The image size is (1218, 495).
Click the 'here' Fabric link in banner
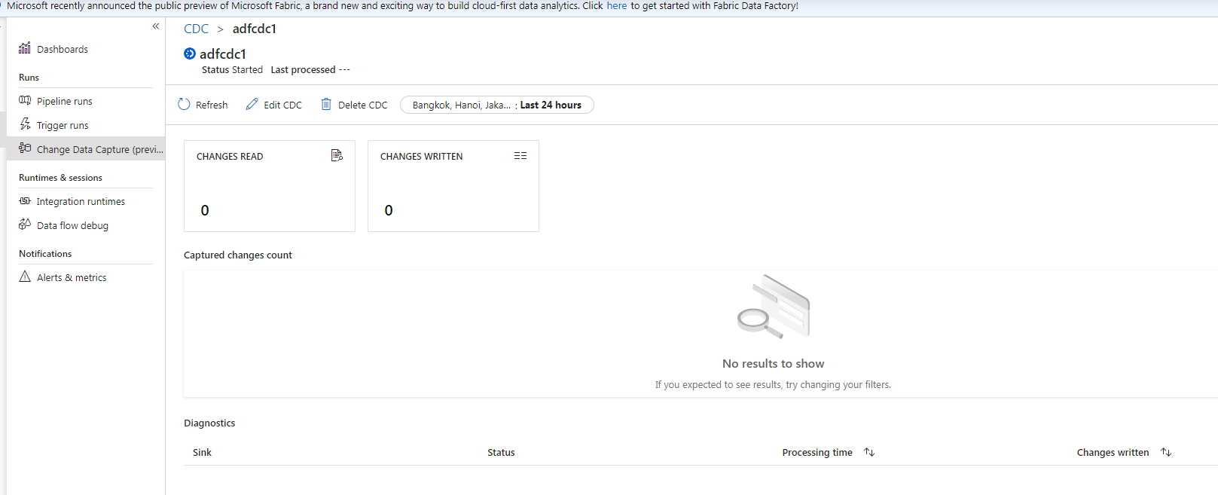click(x=617, y=5)
